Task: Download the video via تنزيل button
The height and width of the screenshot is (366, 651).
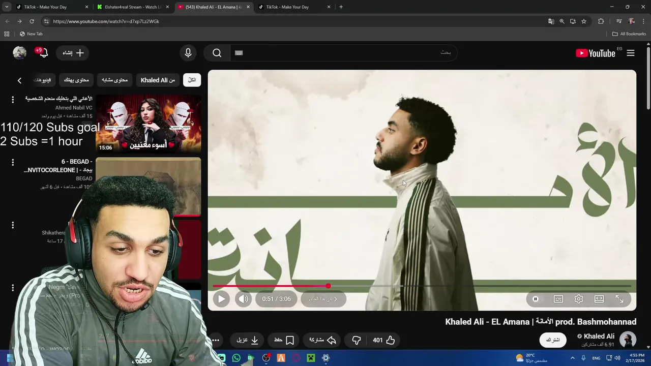Action: 248,340
